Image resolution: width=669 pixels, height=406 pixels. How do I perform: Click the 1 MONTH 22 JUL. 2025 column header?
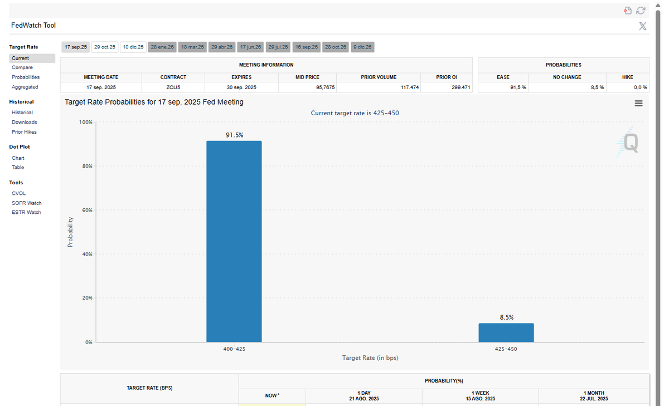tap(594, 396)
